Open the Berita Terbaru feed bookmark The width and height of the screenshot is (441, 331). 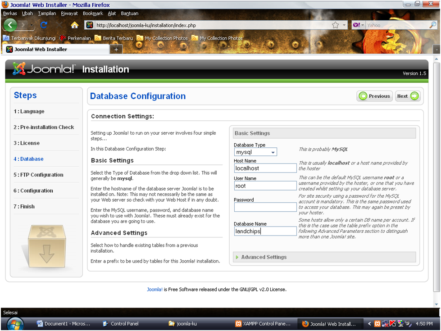coord(114,38)
